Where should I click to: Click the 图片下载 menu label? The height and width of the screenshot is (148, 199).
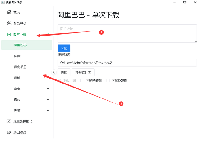point(20,34)
